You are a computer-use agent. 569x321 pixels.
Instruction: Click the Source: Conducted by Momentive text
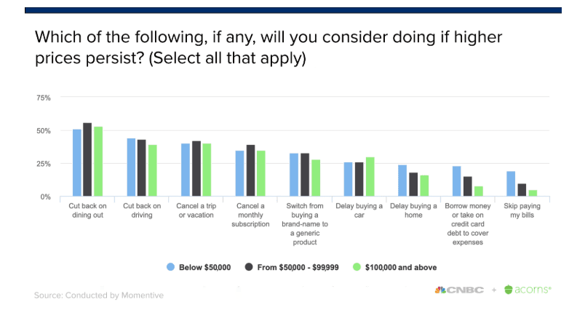pyautogui.click(x=99, y=296)
